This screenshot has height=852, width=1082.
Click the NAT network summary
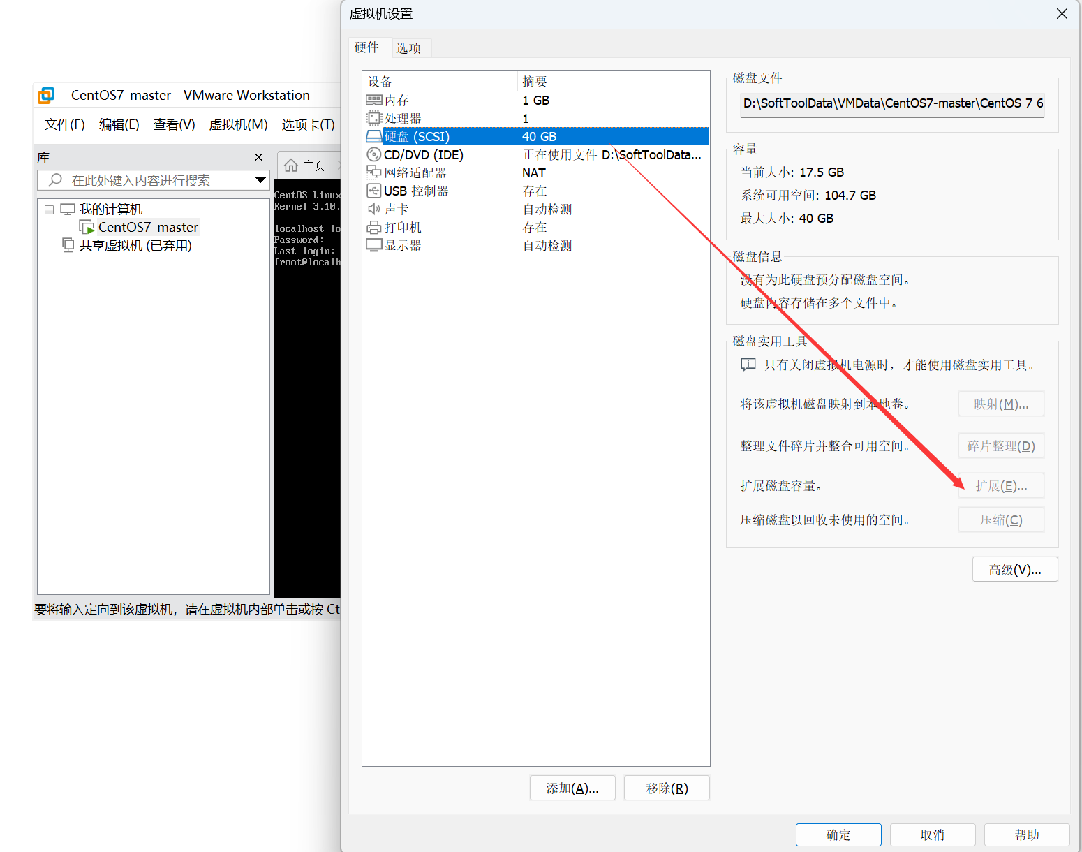[x=534, y=173]
